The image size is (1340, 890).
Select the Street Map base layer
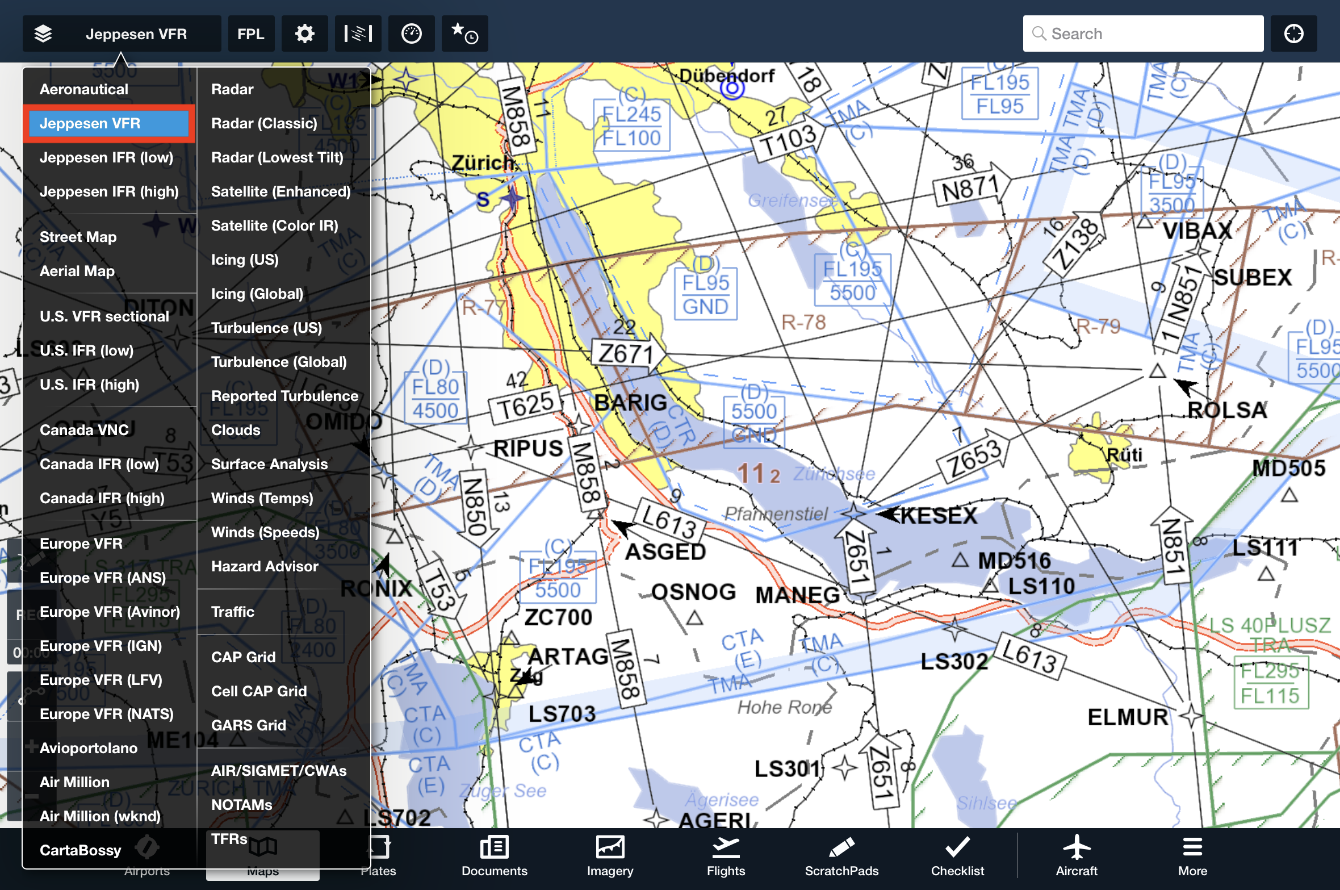point(78,237)
